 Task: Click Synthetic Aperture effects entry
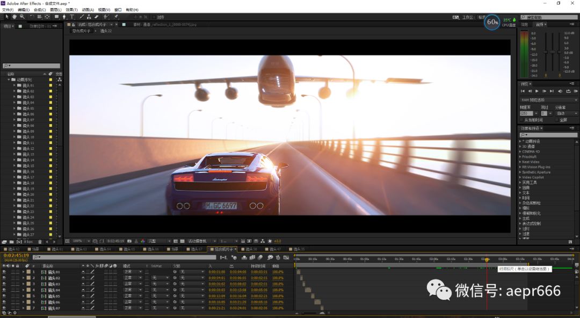[536, 172]
